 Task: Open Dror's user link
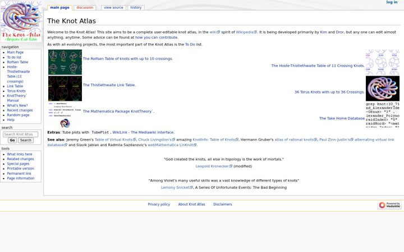[339, 32]
